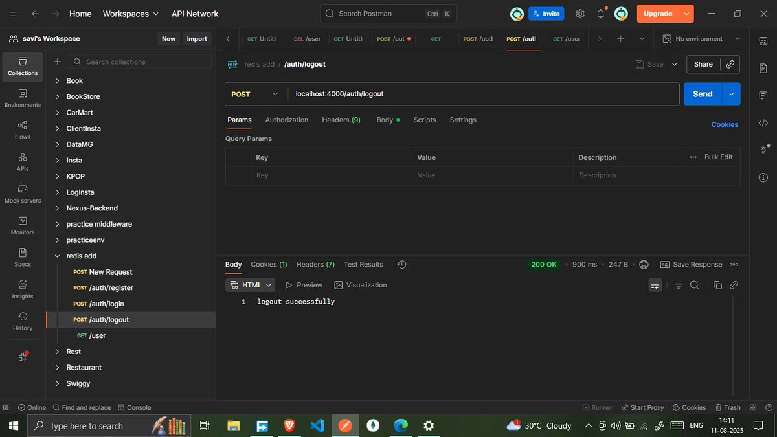Image resolution: width=777 pixels, height=437 pixels.
Task: Toggle the hamburger menu in header
Action: coord(13,14)
